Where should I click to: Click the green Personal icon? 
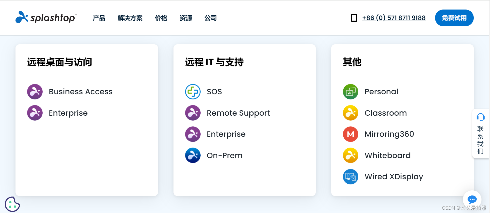[x=351, y=92]
